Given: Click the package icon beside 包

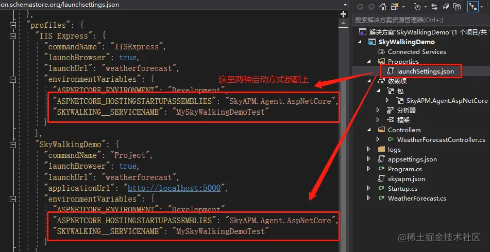Looking at the screenshot, I should point(391,91).
